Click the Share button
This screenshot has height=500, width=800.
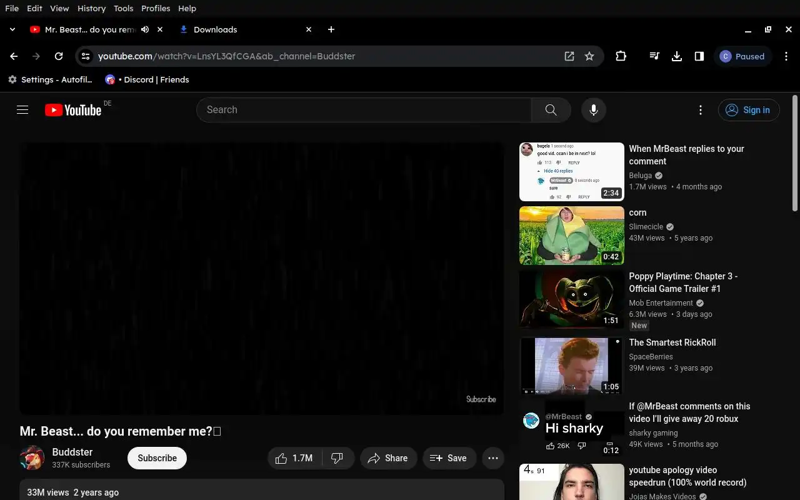387,458
